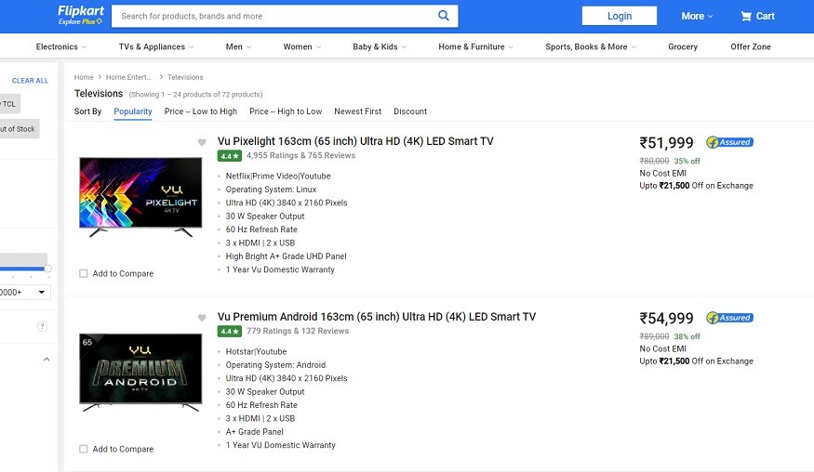
Task: Open the max price dropdown in sidebar
Action: (x=25, y=292)
